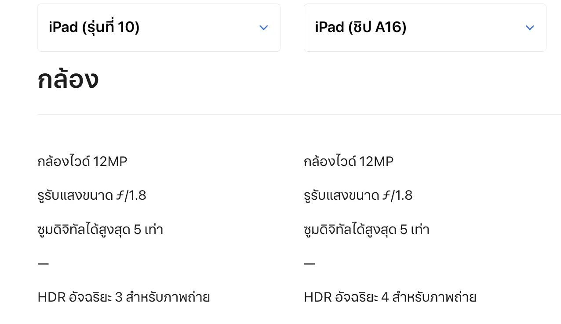Click the chevron beside iPad (รุ่นที่ 10)
Screen dimensions: 561x324
(x=263, y=28)
